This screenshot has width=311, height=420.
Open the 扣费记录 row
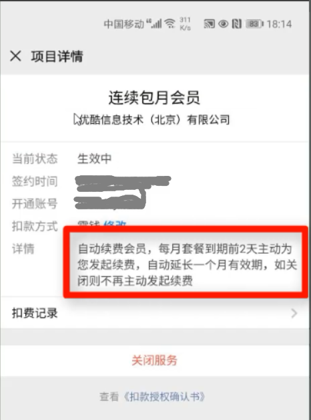tap(155, 313)
